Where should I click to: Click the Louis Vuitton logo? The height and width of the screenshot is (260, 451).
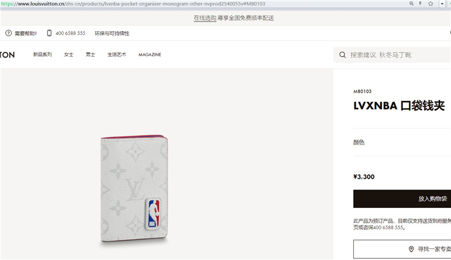pos(7,55)
